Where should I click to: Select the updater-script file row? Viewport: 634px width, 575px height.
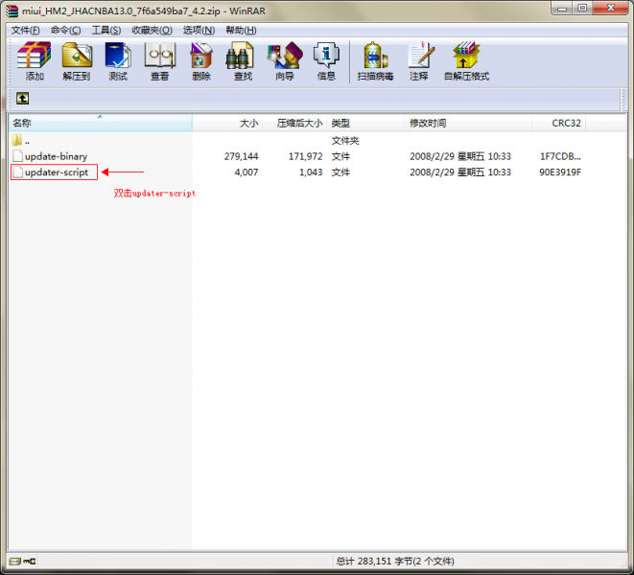tap(296, 172)
